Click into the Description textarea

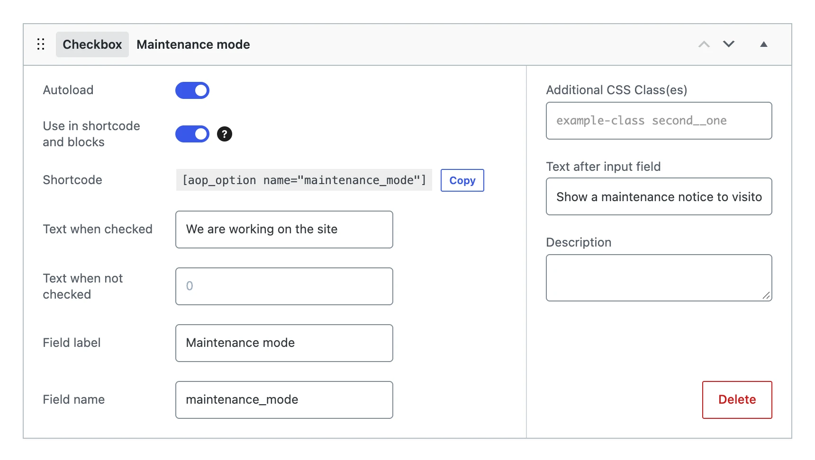point(659,278)
